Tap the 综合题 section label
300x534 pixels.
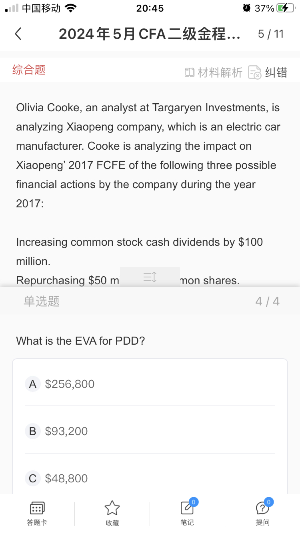pos(29,70)
